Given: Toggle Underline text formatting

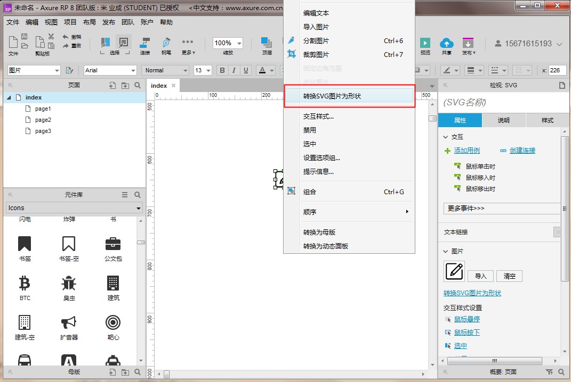Looking at the screenshot, I should tap(246, 70).
